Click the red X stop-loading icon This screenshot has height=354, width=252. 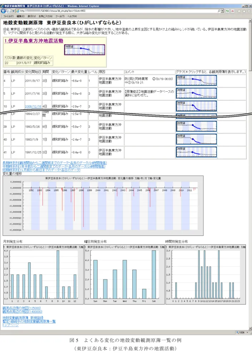click(232, 11)
